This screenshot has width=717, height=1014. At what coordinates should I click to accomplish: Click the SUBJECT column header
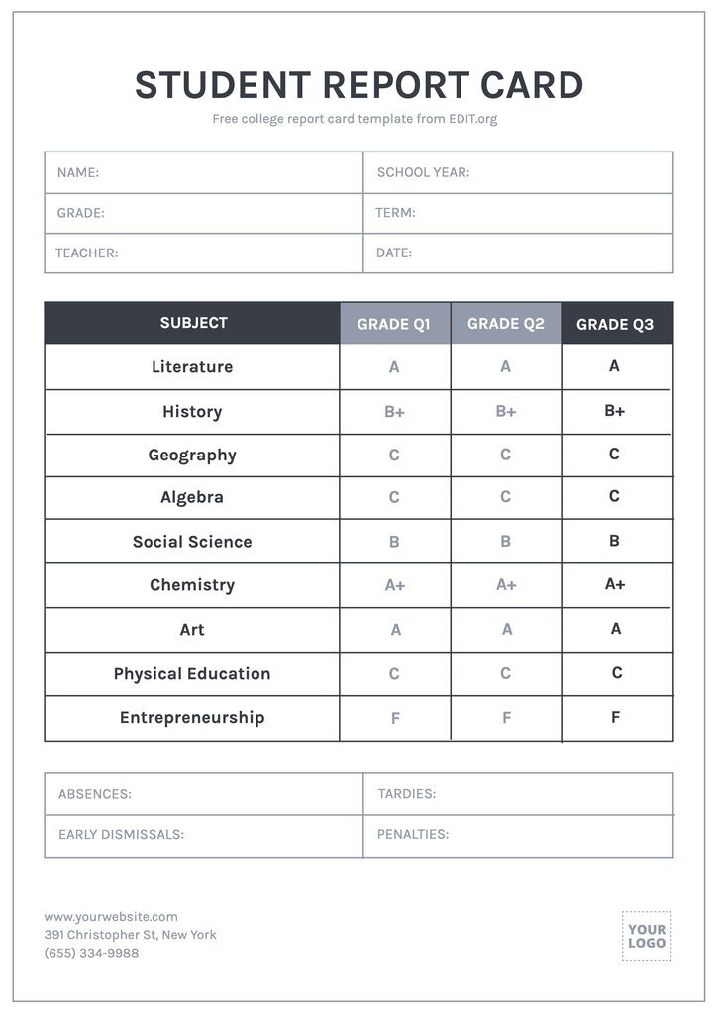(193, 323)
